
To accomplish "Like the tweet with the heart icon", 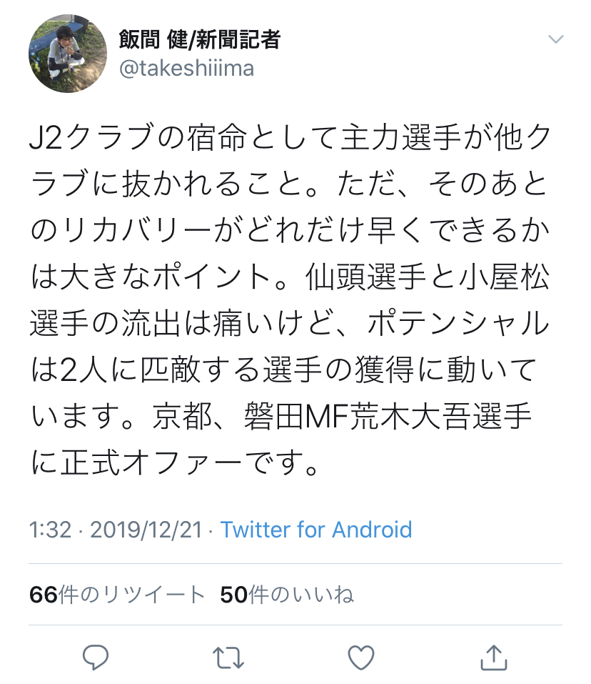I will [360, 656].
